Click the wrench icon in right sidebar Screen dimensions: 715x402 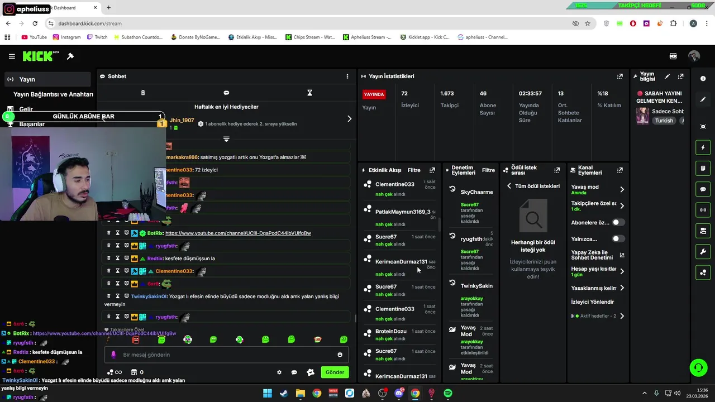click(x=703, y=252)
